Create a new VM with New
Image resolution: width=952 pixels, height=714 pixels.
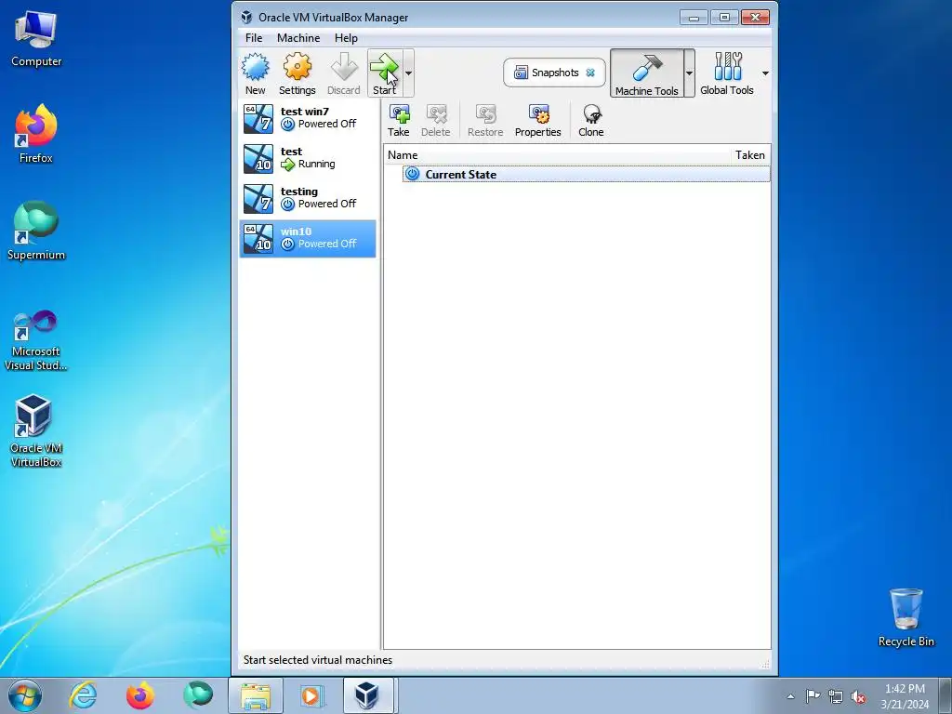point(255,73)
